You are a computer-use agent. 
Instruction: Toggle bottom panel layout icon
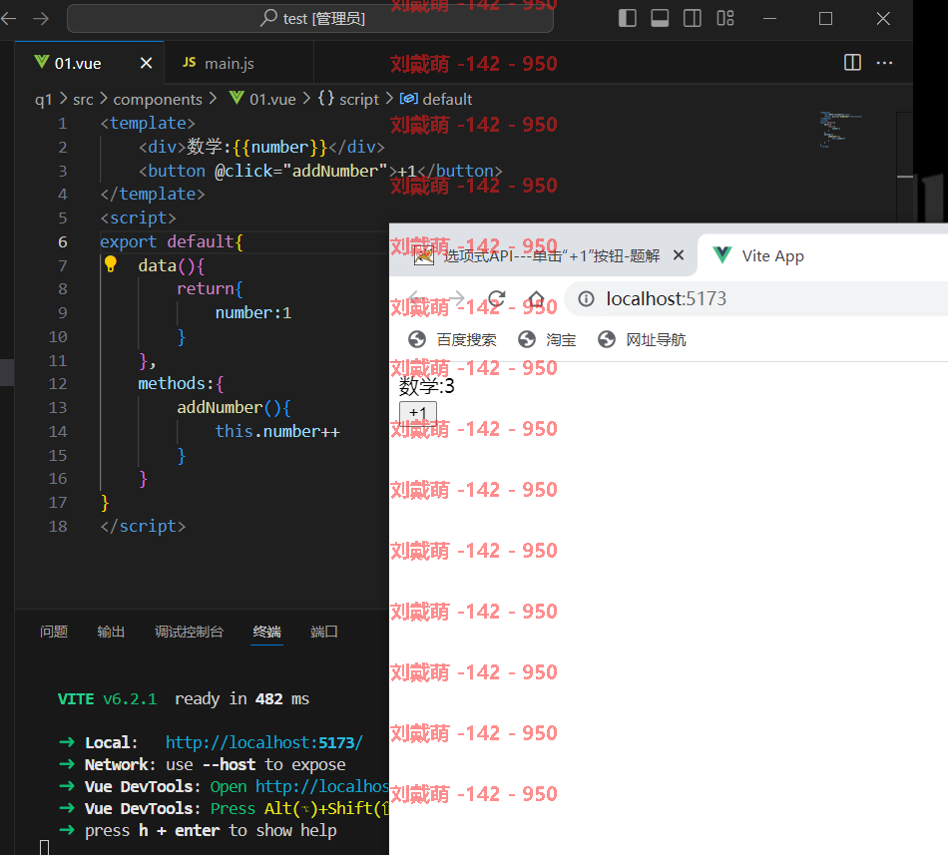tap(660, 18)
